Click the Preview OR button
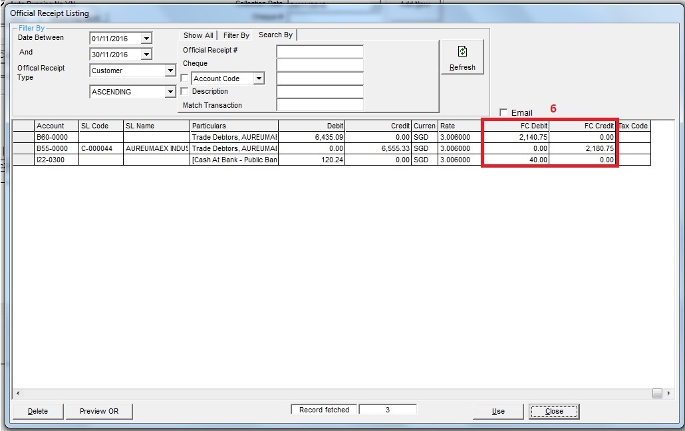 [x=99, y=411]
